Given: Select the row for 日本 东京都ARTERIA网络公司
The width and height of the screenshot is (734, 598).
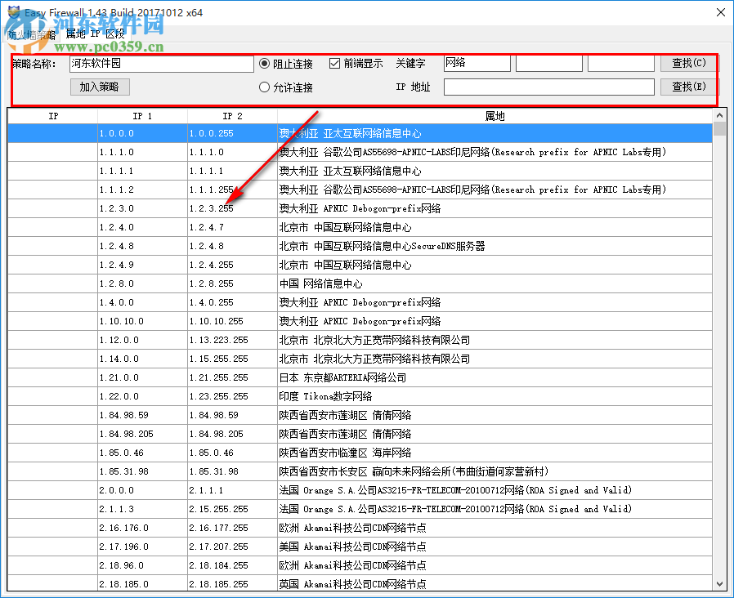Looking at the screenshot, I should (x=327, y=377).
